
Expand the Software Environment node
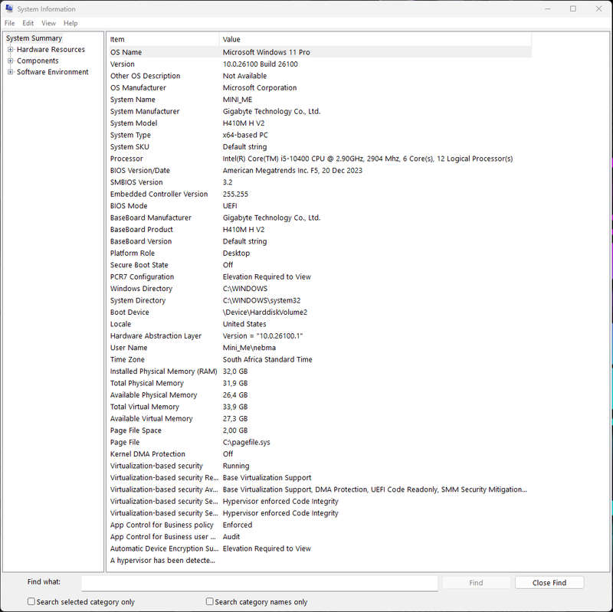pyautogui.click(x=11, y=72)
